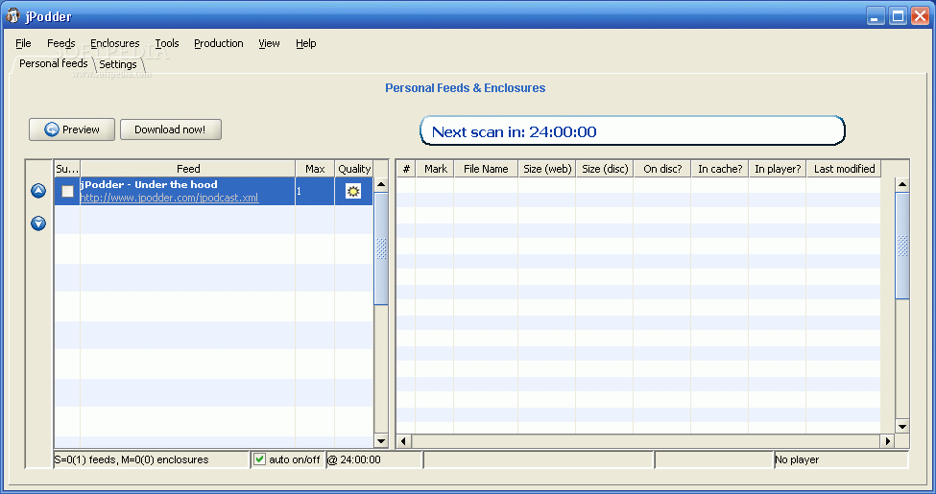Open the Feeds menu
The height and width of the screenshot is (494, 936).
(x=60, y=43)
